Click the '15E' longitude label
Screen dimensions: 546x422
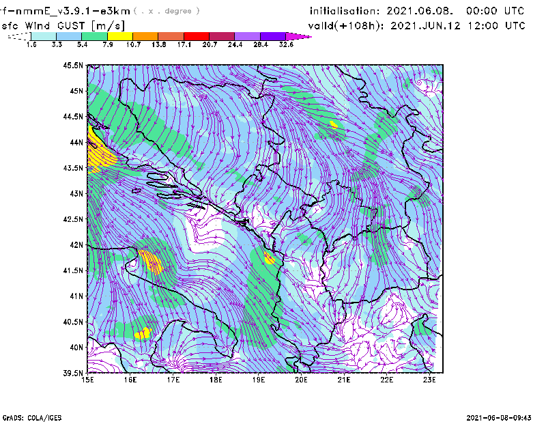87,380
